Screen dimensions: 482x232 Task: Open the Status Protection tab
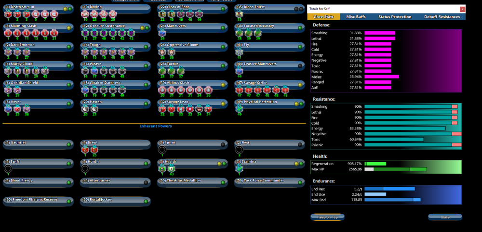pos(395,17)
